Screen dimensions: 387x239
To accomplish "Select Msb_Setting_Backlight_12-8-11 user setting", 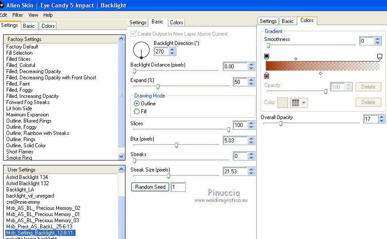I will click(x=40, y=232).
